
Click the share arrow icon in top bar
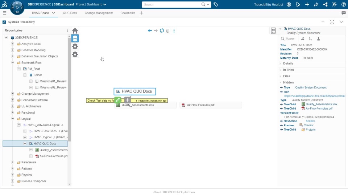pos(316,4)
